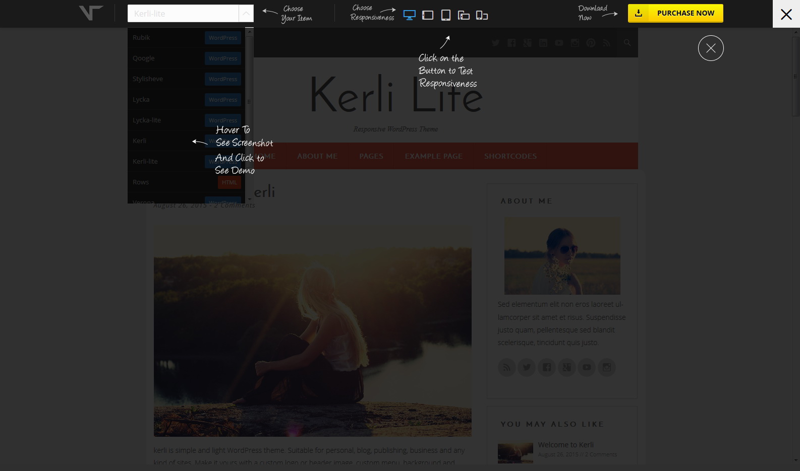The width and height of the screenshot is (800, 471).
Task: Open YouTube icon in About Me widget
Action: pyautogui.click(x=587, y=367)
